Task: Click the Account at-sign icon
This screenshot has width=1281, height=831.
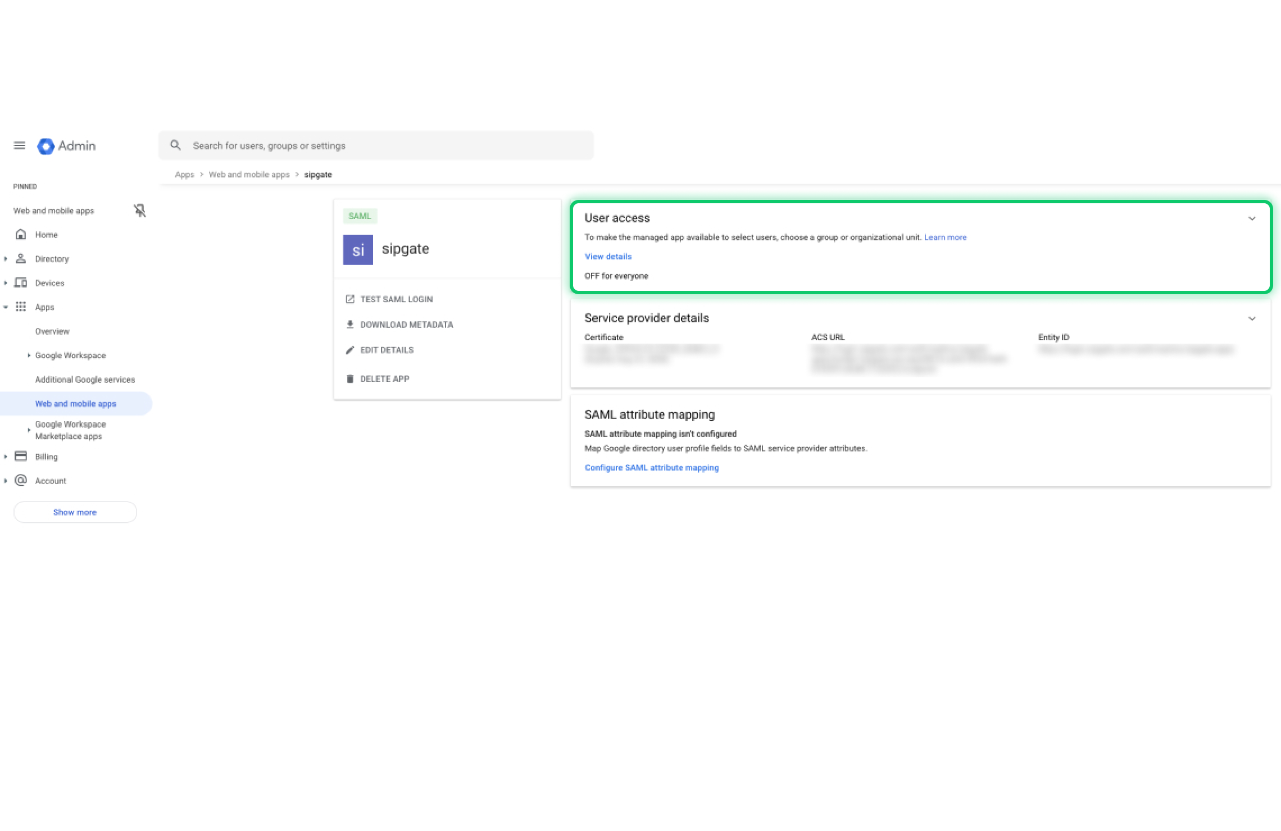Action: pos(21,480)
